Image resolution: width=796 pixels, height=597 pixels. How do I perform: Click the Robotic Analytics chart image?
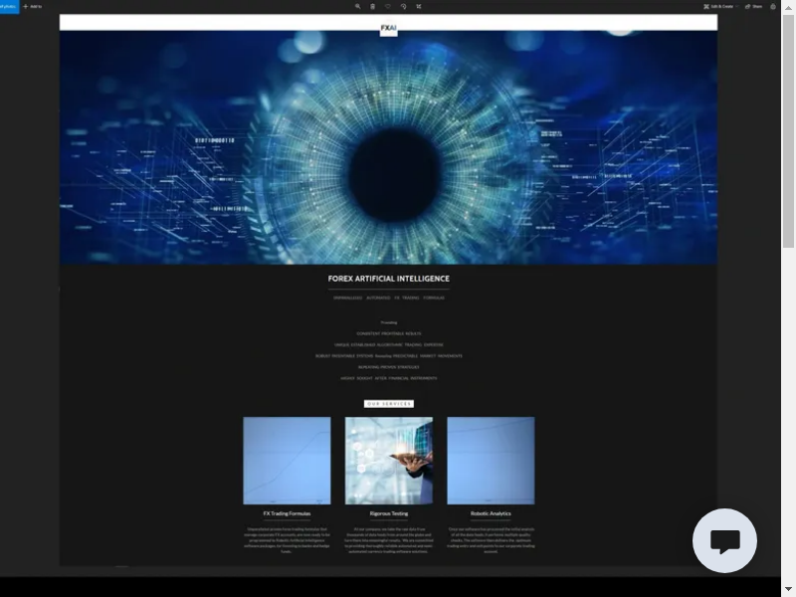[491, 461]
